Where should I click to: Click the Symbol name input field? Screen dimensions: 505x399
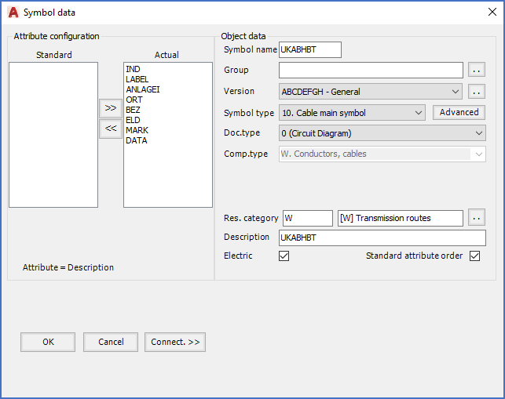[x=309, y=50]
